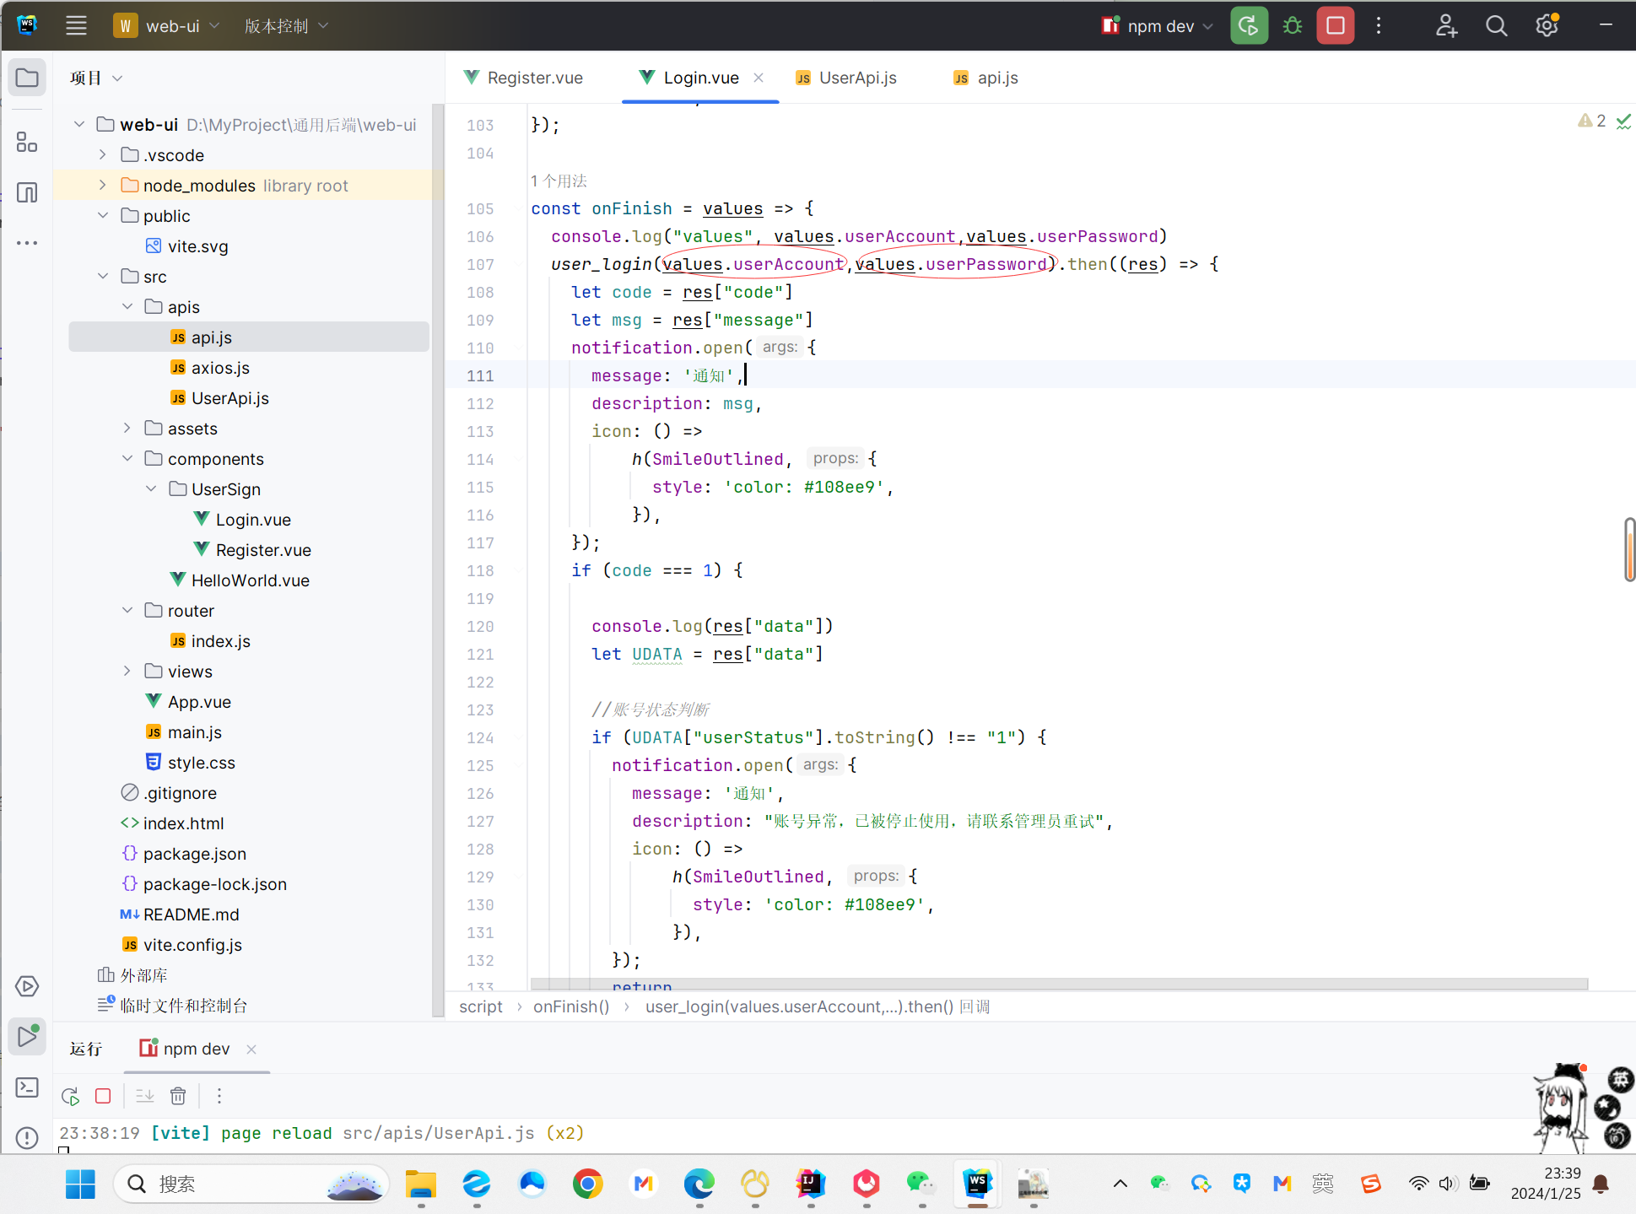Screen dimensions: 1636x1214
Task: Expand the views folder
Action: [127, 671]
